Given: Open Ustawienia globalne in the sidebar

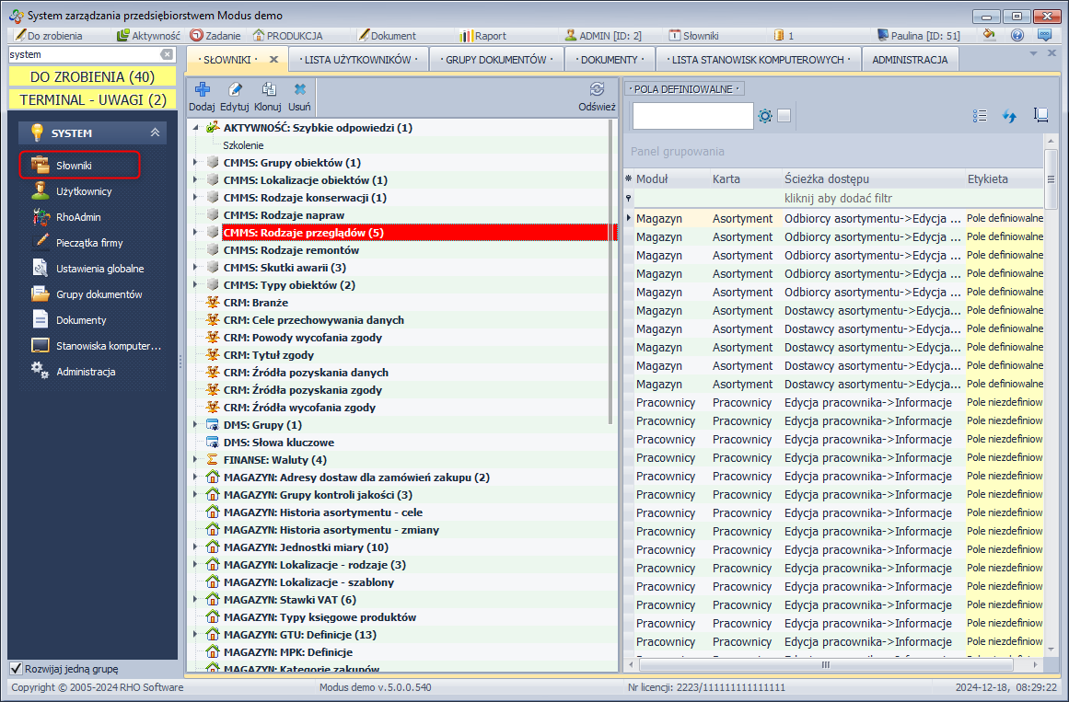Looking at the screenshot, I should pyautogui.click(x=99, y=269).
